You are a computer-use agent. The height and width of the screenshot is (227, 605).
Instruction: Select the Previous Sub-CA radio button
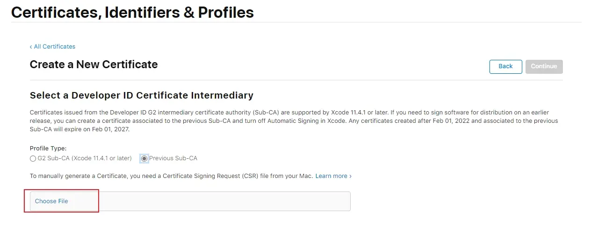tap(144, 158)
